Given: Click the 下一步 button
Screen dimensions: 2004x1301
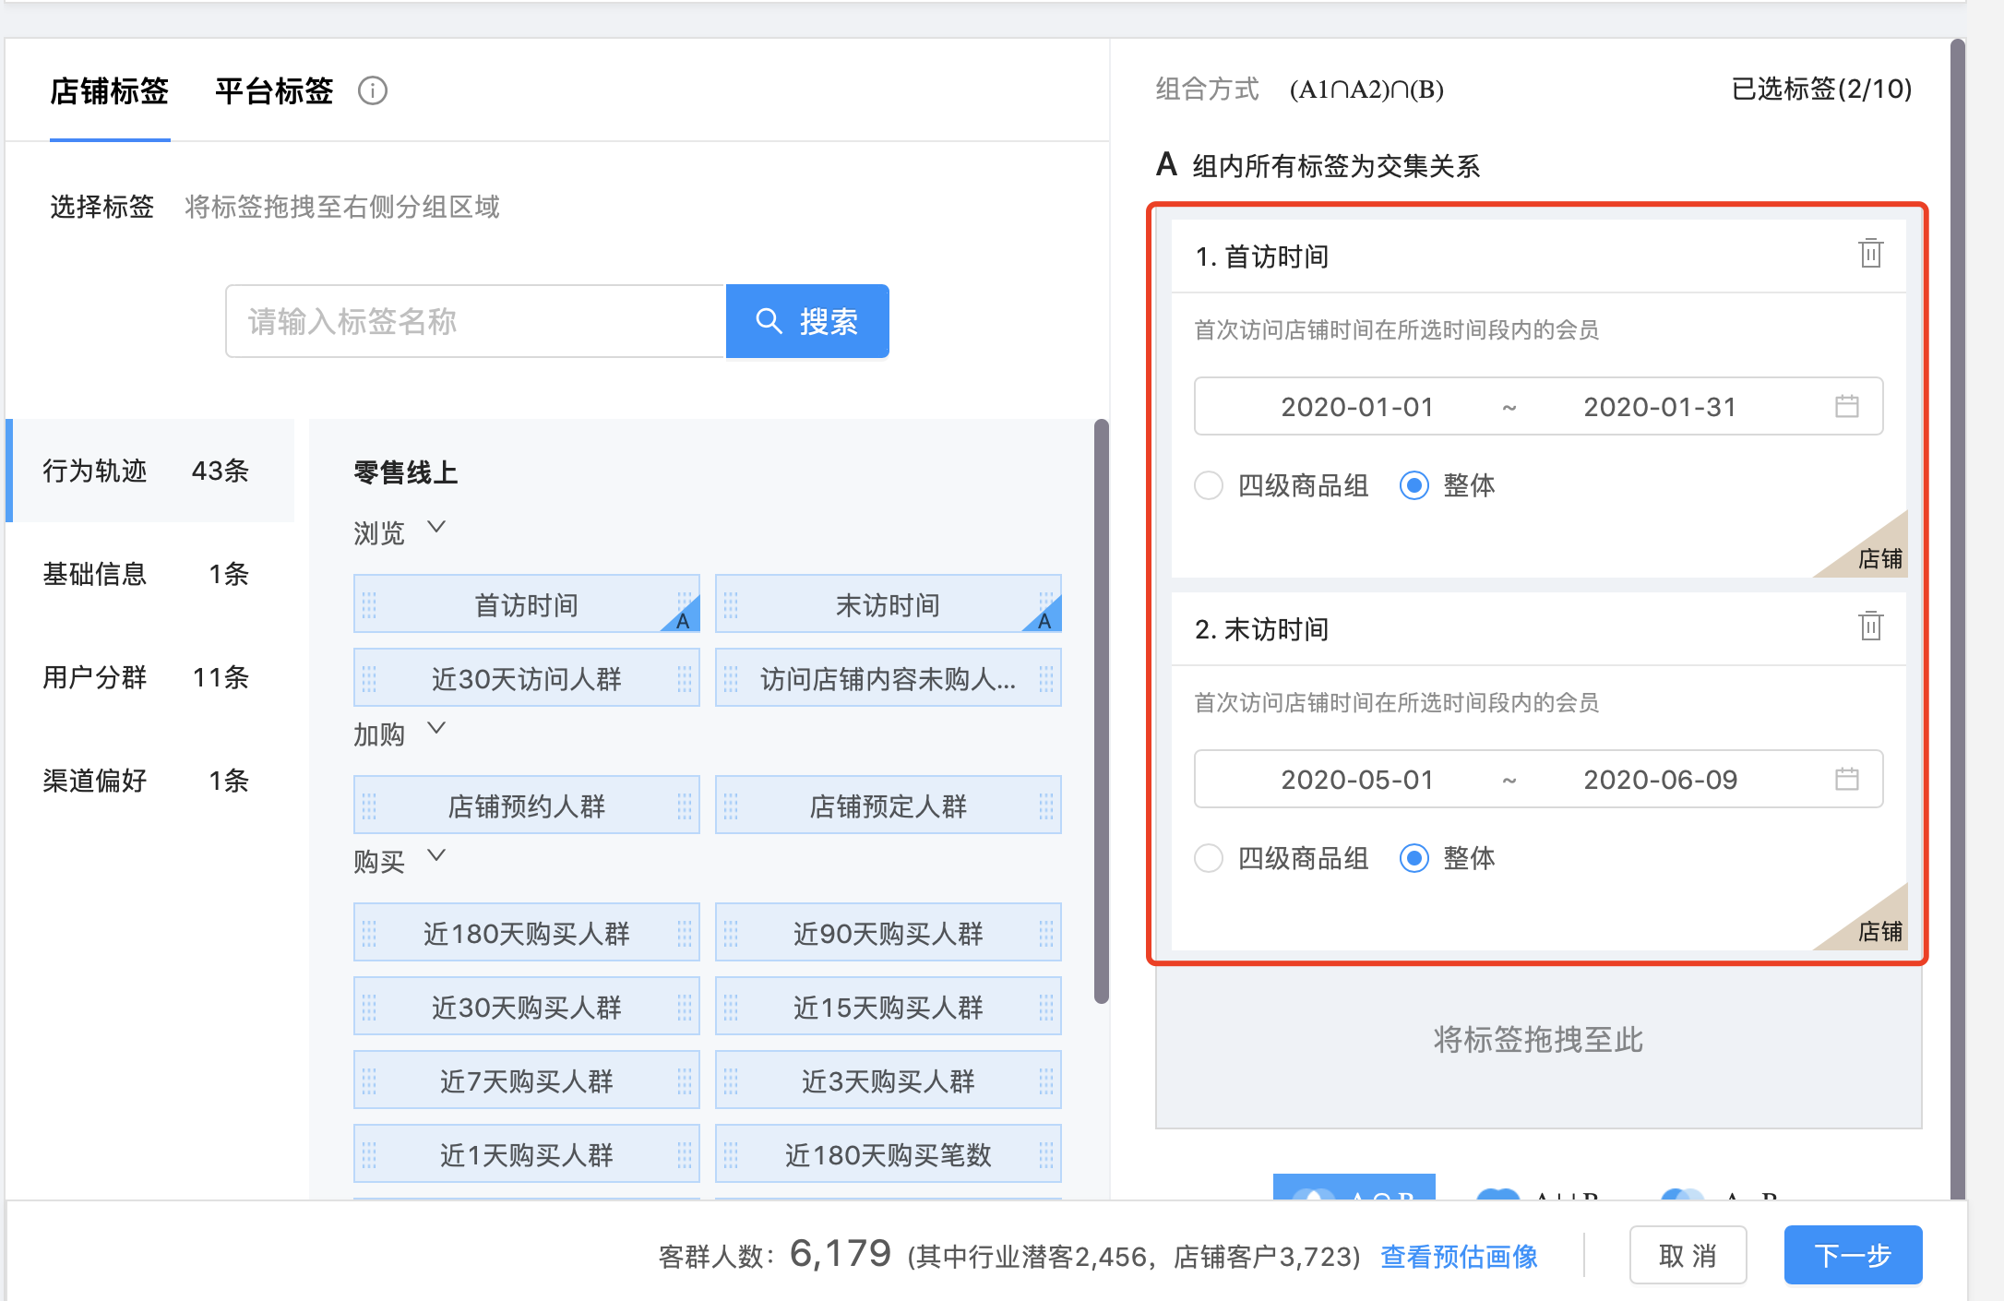Looking at the screenshot, I should coord(1853,1255).
